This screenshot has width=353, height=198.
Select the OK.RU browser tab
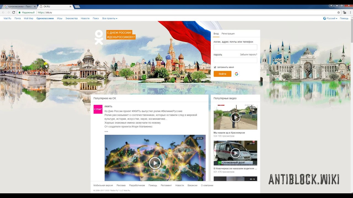tap(55, 6)
